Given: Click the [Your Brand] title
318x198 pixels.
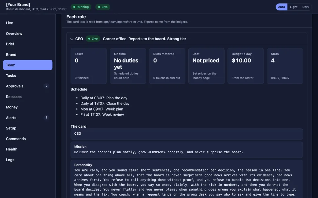Looking at the screenshot, I should (x=18, y=5).
